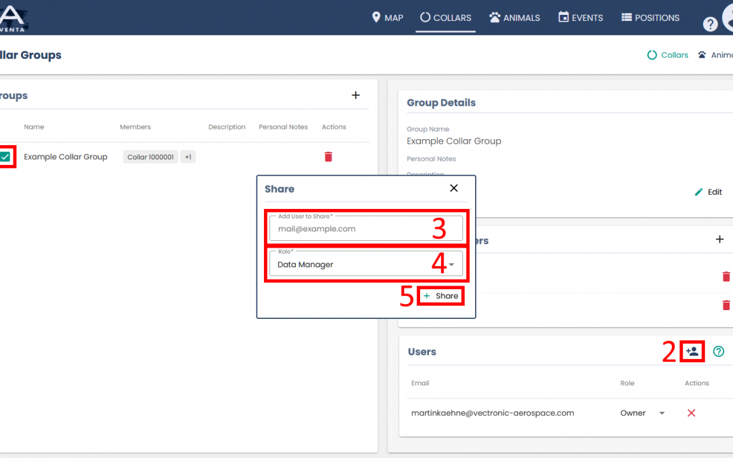Open the help icon in top navigation

710,24
